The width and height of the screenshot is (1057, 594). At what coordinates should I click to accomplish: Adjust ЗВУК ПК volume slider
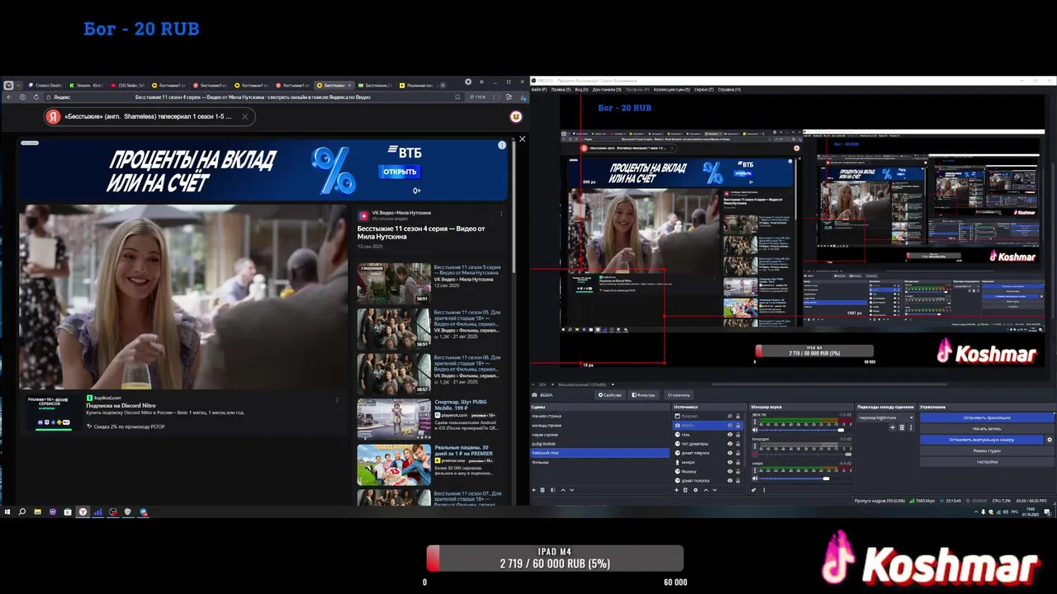pyautogui.click(x=805, y=430)
